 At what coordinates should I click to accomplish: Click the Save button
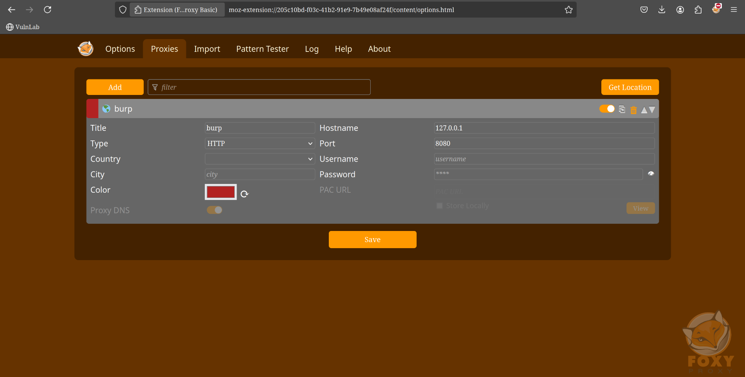(x=372, y=239)
